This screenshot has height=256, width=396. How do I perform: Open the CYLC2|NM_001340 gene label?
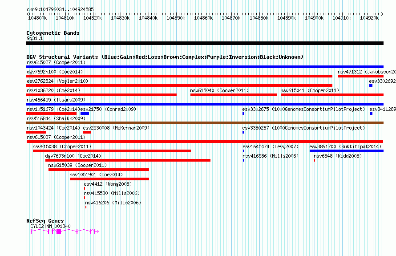point(50,226)
